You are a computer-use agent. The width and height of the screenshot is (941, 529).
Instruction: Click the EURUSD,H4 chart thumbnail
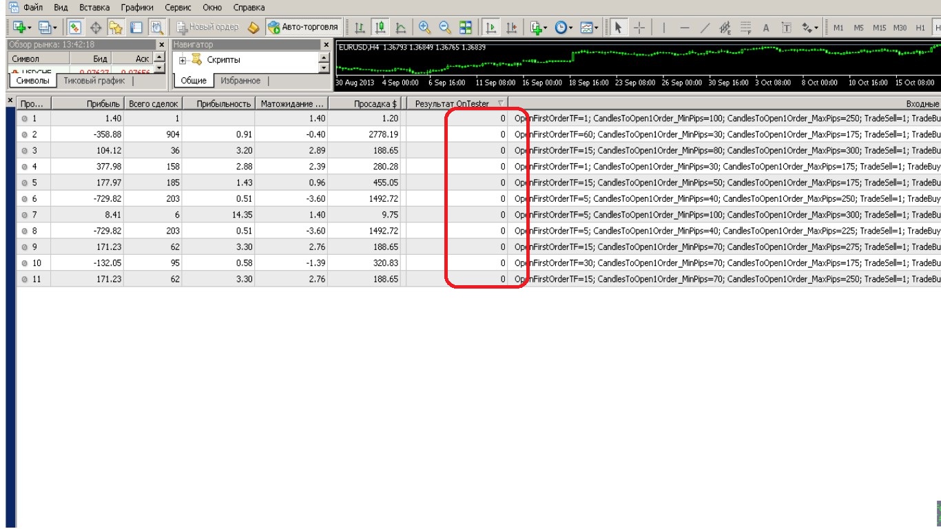click(x=637, y=65)
